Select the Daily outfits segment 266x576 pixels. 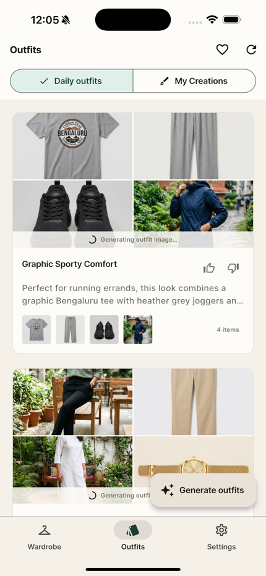click(x=71, y=81)
